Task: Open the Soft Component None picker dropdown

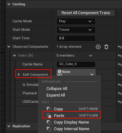Action: [x=92, y=75]
